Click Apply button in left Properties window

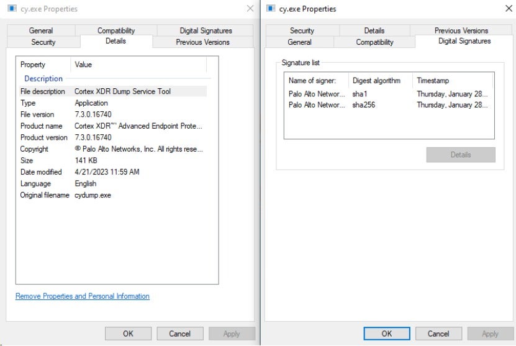(x=232, y=334)
